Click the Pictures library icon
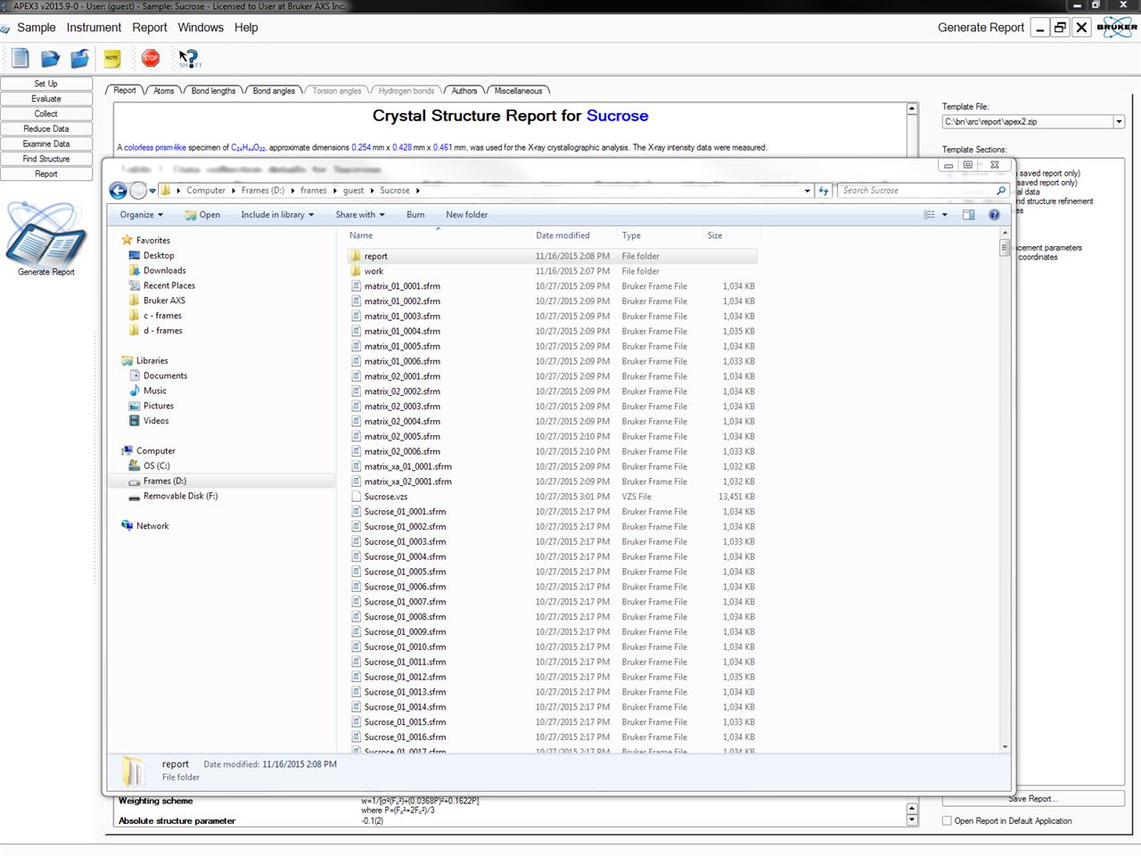This screenshot has height=856, width=1141. coord(135,406)
